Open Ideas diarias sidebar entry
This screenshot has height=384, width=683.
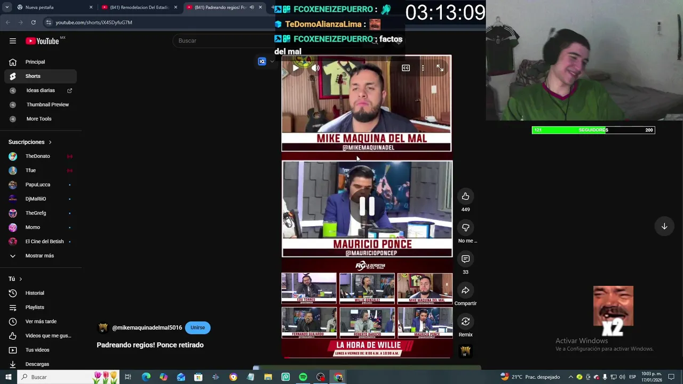click(x=41, y=91)
